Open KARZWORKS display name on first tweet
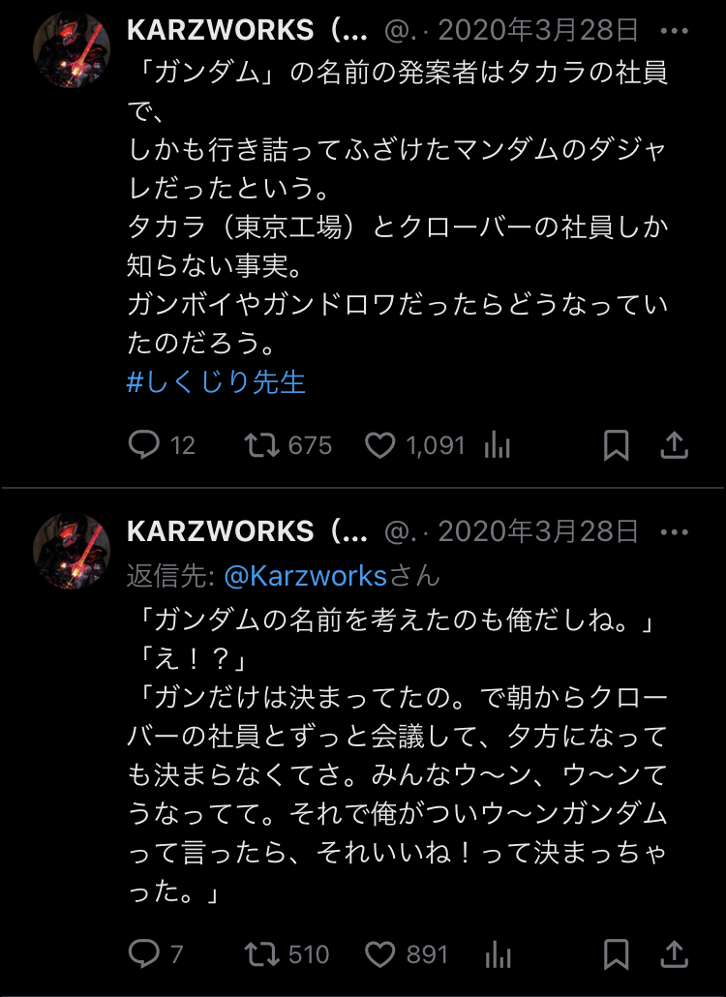Screen dimensions: 726x997 pyautogui.click(x=247, y=30)
